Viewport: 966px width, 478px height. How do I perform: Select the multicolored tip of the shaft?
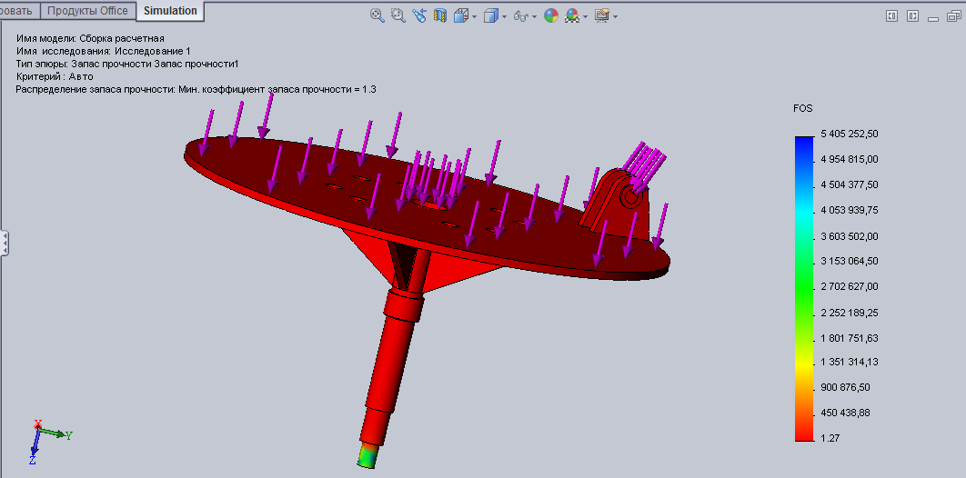(367, 455)
